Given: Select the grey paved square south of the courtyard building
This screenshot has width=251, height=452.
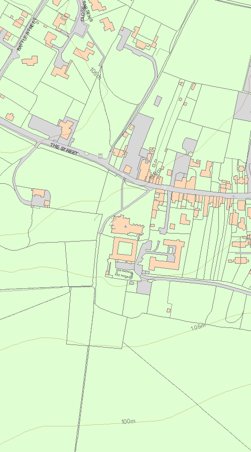Looking at the screenshot, I should pyautogui.click(x=144, y=287).
